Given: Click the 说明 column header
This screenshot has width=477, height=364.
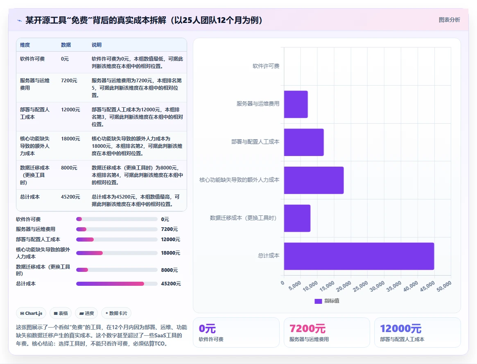Looking at the screenshot, I should tap(97, 45).
